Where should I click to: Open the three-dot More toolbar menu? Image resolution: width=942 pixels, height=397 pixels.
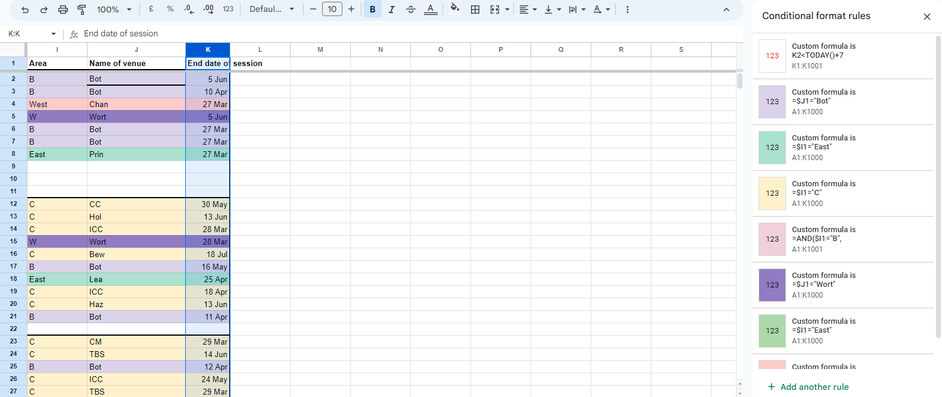coord(628,10)
